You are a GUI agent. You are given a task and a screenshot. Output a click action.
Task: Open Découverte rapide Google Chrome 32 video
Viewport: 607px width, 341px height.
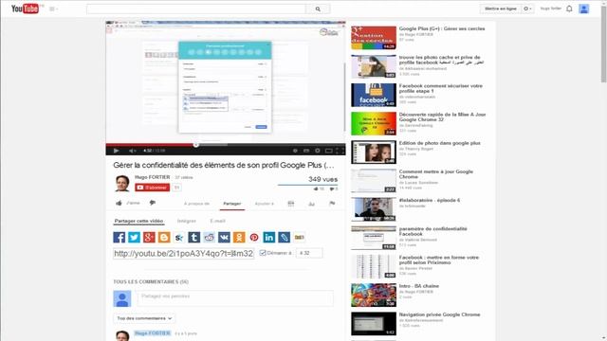coord(442,117)
